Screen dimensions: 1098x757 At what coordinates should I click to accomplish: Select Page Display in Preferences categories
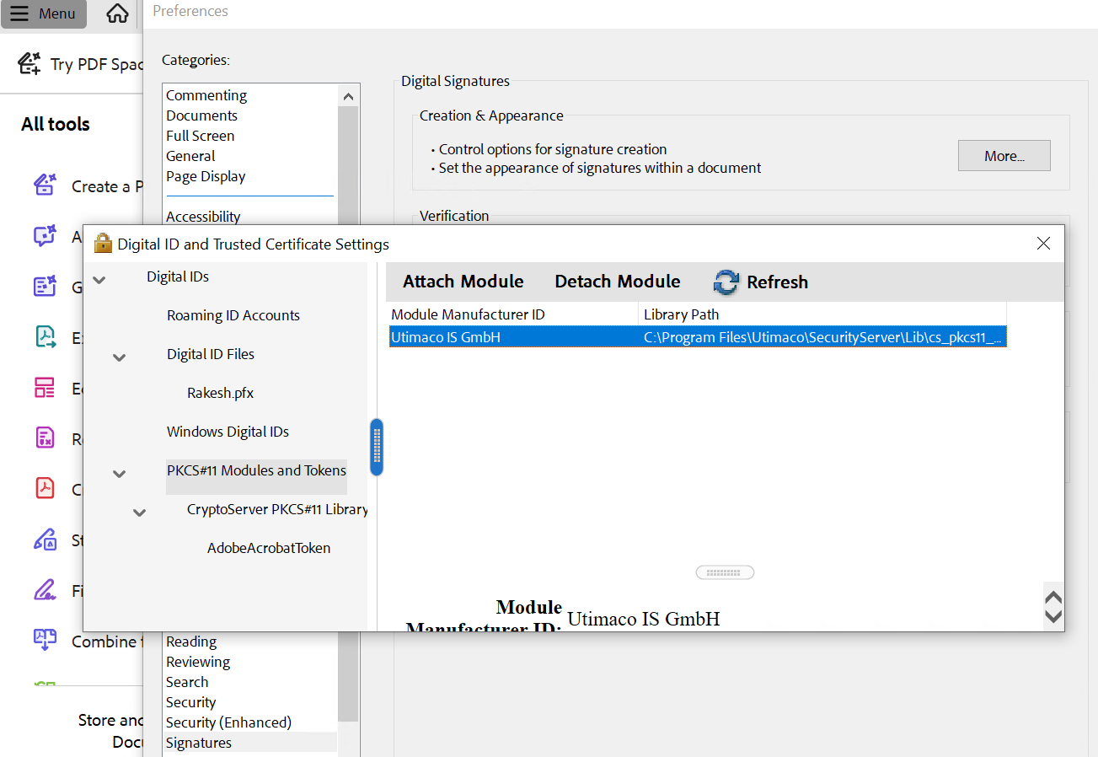[206, 176]
